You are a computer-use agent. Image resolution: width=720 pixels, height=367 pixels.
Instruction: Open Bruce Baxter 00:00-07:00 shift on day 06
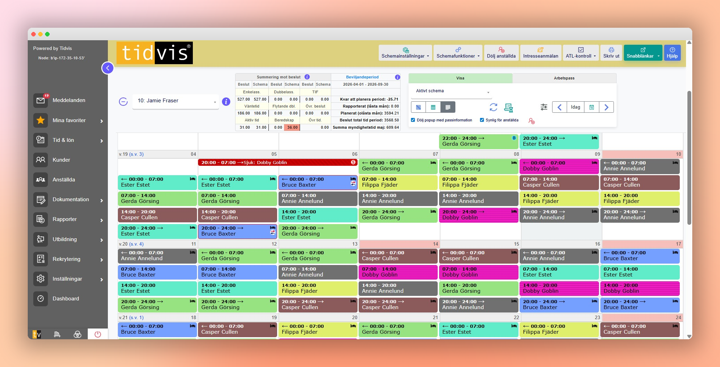318,182
